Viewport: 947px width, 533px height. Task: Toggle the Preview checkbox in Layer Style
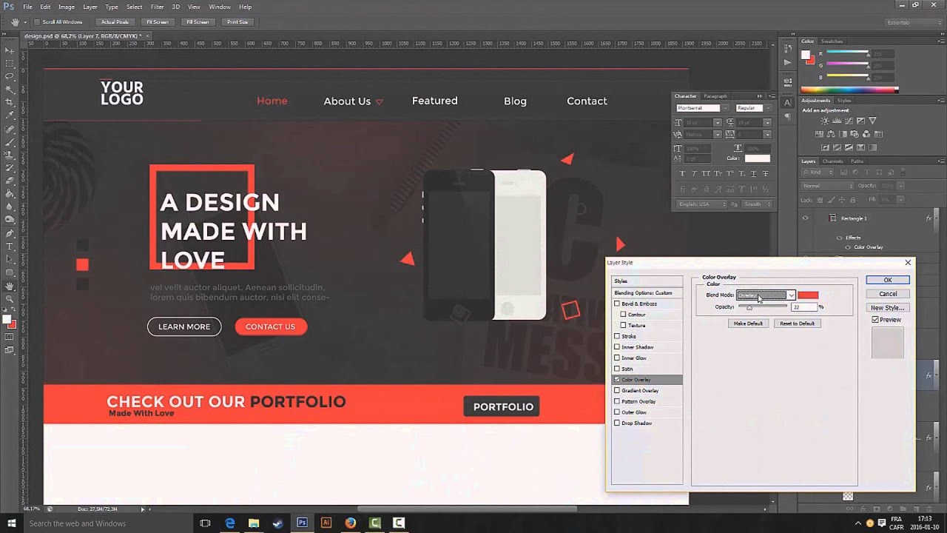[x=875, y=320]
